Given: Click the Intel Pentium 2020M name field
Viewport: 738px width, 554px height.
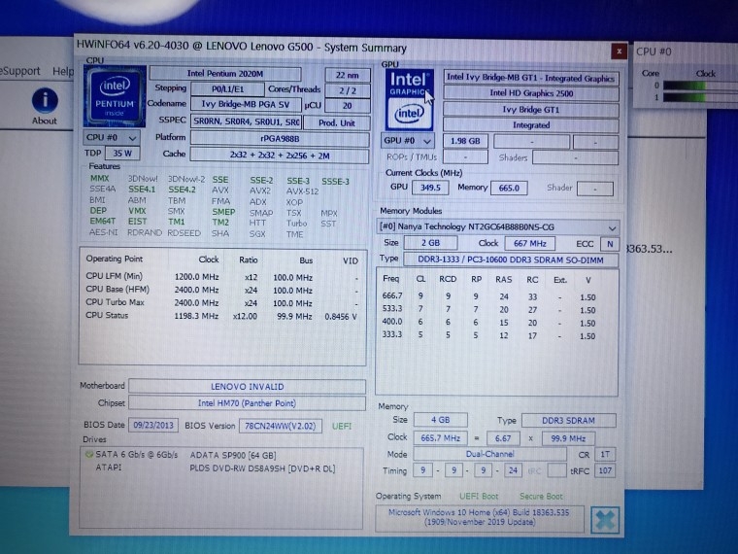Looking at the screenshot, I should pos(225,74).
